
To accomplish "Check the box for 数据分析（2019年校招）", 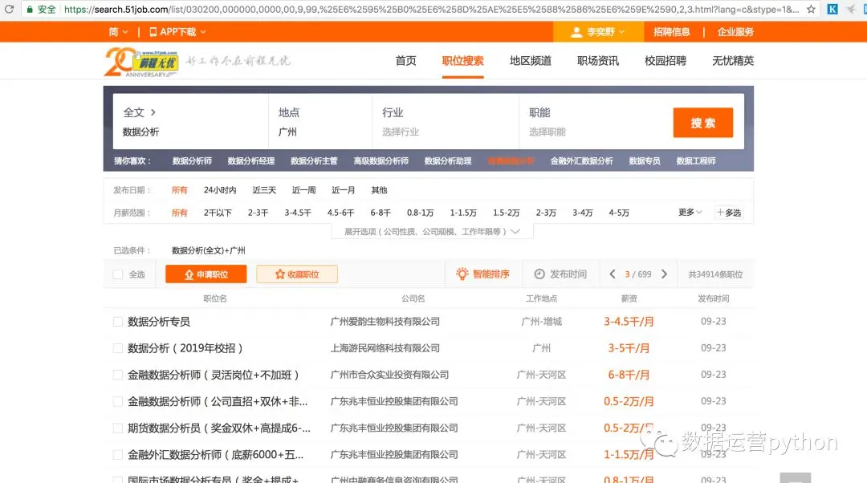I will pyautogui.click(x=118, y=348).
